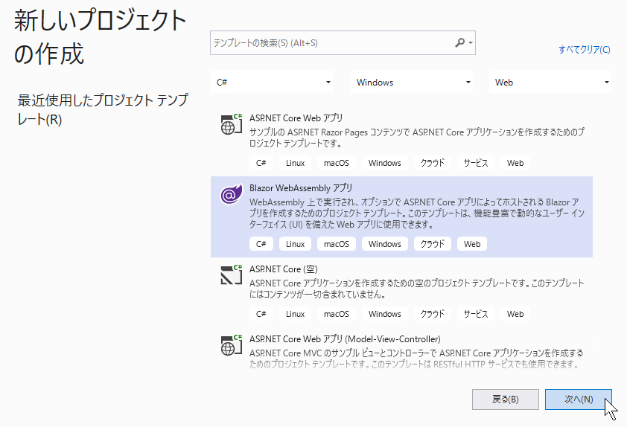Select the ASP.NET Core Web アプリ title
The height and width of the screenshot is (427, 627).
(296, 118)
